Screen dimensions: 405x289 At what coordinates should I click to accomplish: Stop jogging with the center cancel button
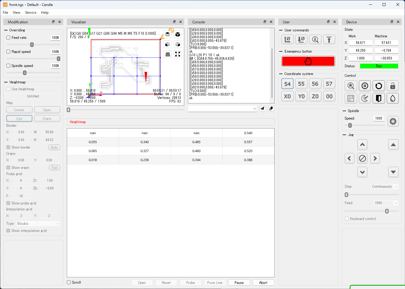pyautogui.click(x=362, y=158)
